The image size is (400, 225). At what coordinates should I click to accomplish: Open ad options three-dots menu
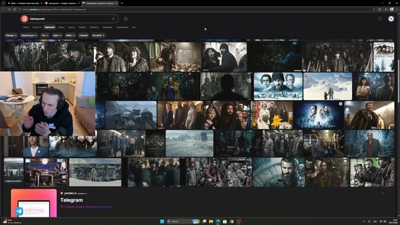pyautogui.click(x=382, y=193)
